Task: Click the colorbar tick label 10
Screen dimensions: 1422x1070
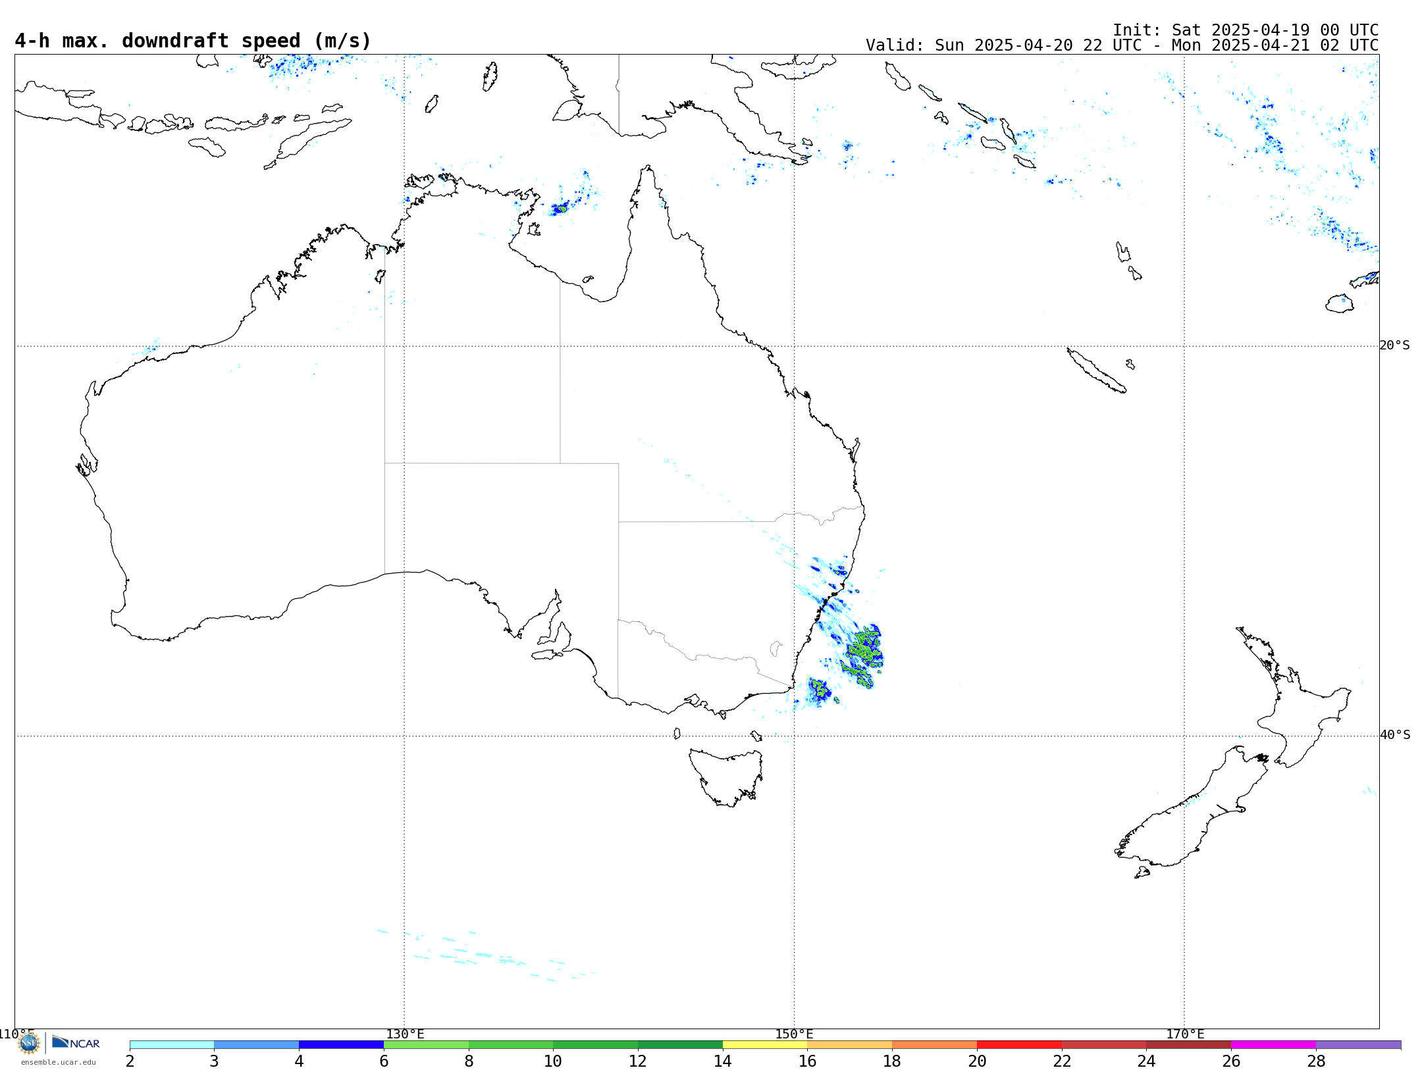Action: pos(553,1061)
